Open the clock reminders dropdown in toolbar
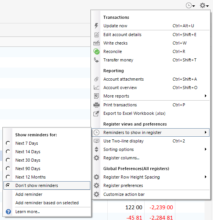The height and width of the screenshot is (220, 213). point(190,6)
